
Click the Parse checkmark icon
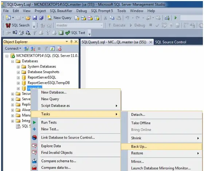[157, 25]
